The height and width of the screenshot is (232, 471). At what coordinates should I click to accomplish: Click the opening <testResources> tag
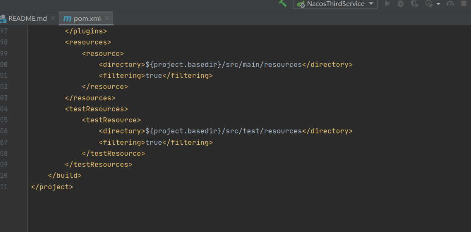tap(97, 109)
